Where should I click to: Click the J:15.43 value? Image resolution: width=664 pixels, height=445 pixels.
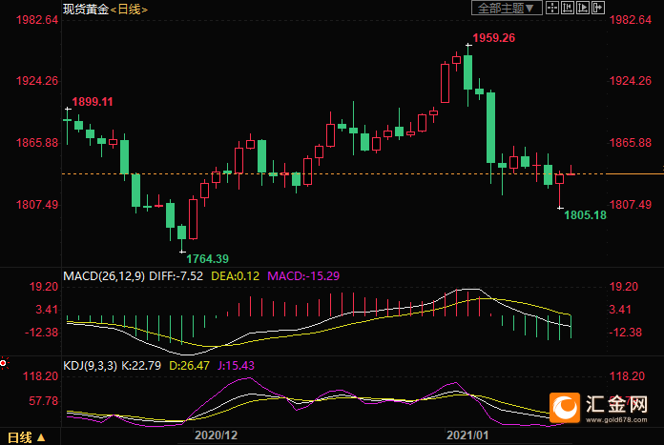(x=236, y=366)
